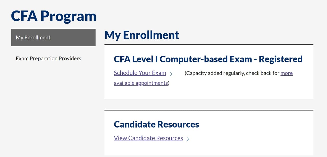
Task: Follow the View Candidate Resources link
Action: [x=148, y=138]
